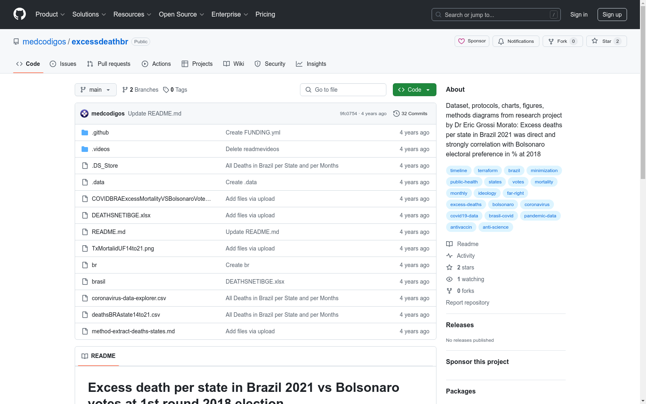Click the heart icon on Sponsor button

[461, 41]
